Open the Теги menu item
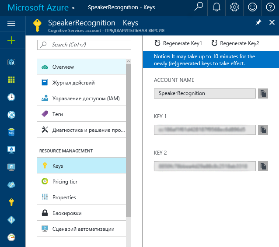This screenshot has width=279, height=247. 81,114
